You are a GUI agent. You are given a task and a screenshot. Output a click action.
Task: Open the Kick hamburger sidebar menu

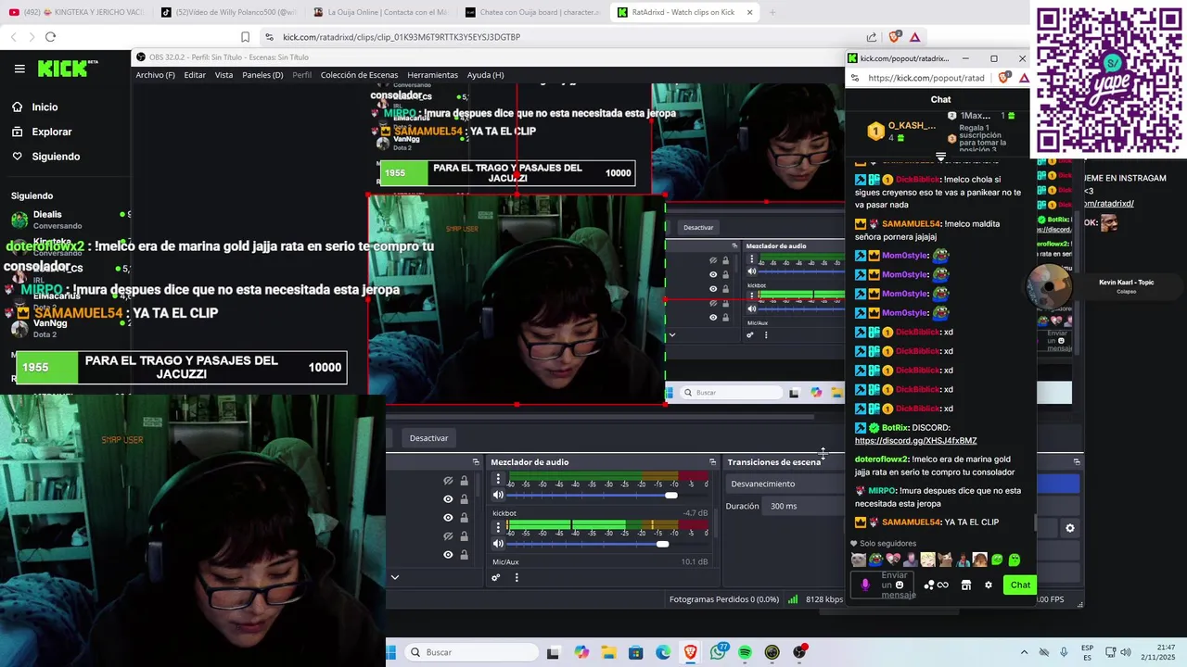pyautogui.click(x=19, y=69)
